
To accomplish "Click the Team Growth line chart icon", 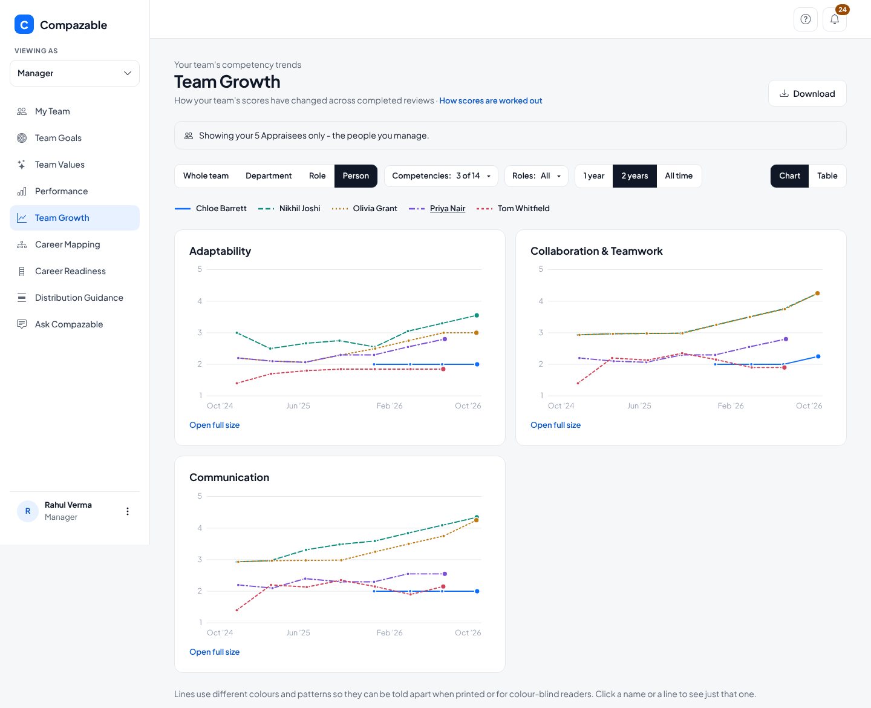I will pyautogui.click(x=22, y=218).
